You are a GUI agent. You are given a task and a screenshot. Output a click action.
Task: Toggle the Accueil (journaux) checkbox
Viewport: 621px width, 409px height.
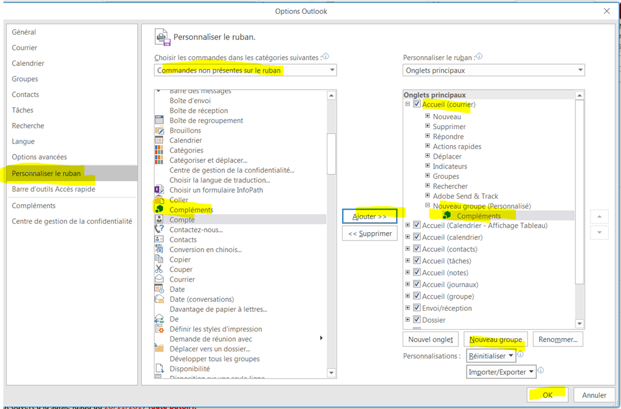[x=417, y=284]
